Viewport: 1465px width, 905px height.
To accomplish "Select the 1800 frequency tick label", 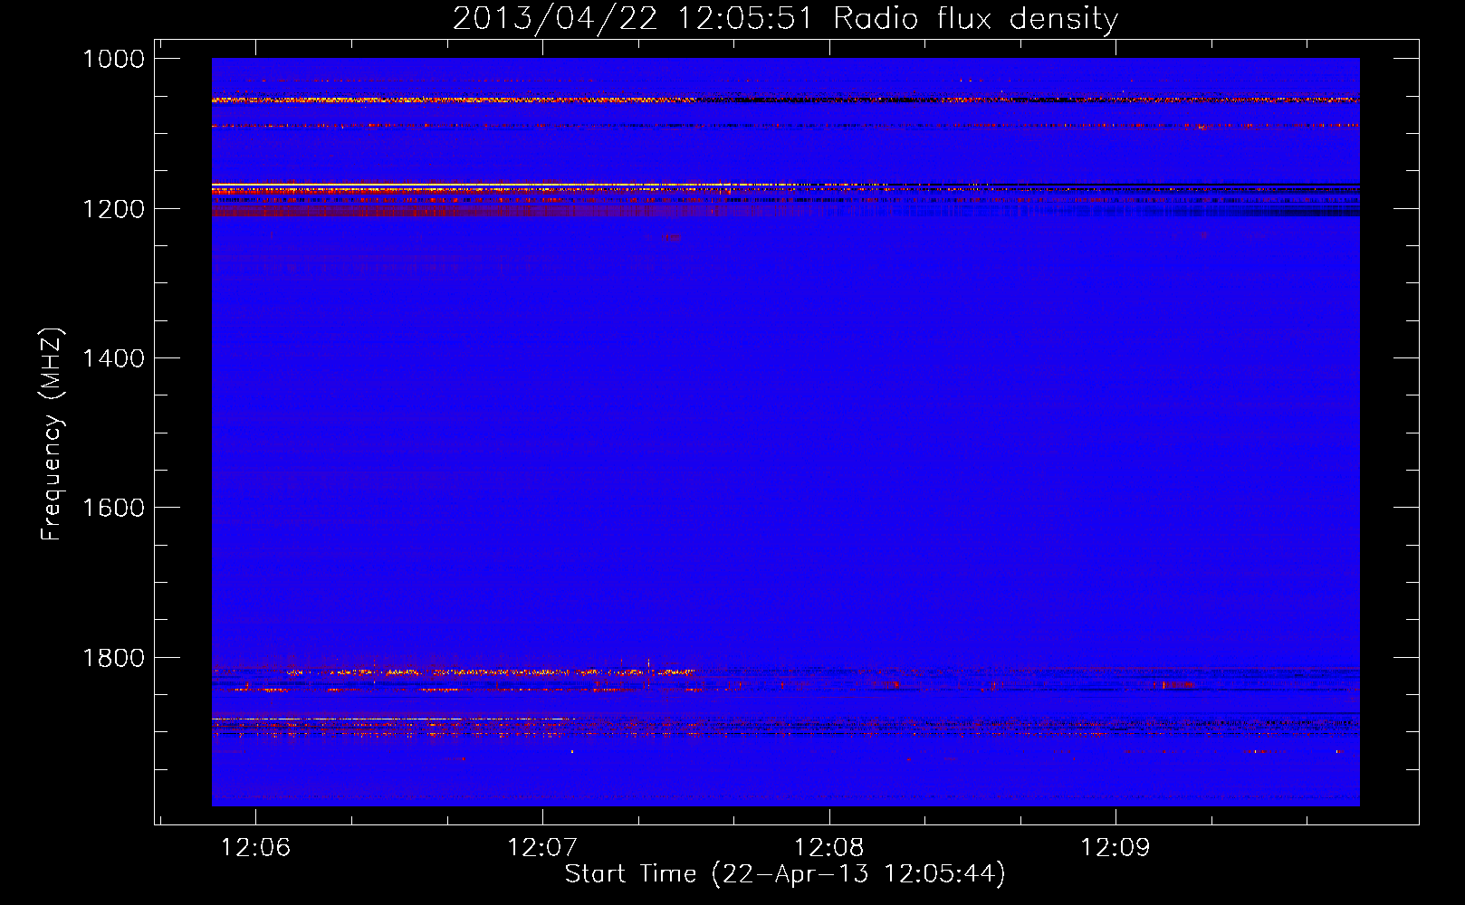I will coord(113,658).
